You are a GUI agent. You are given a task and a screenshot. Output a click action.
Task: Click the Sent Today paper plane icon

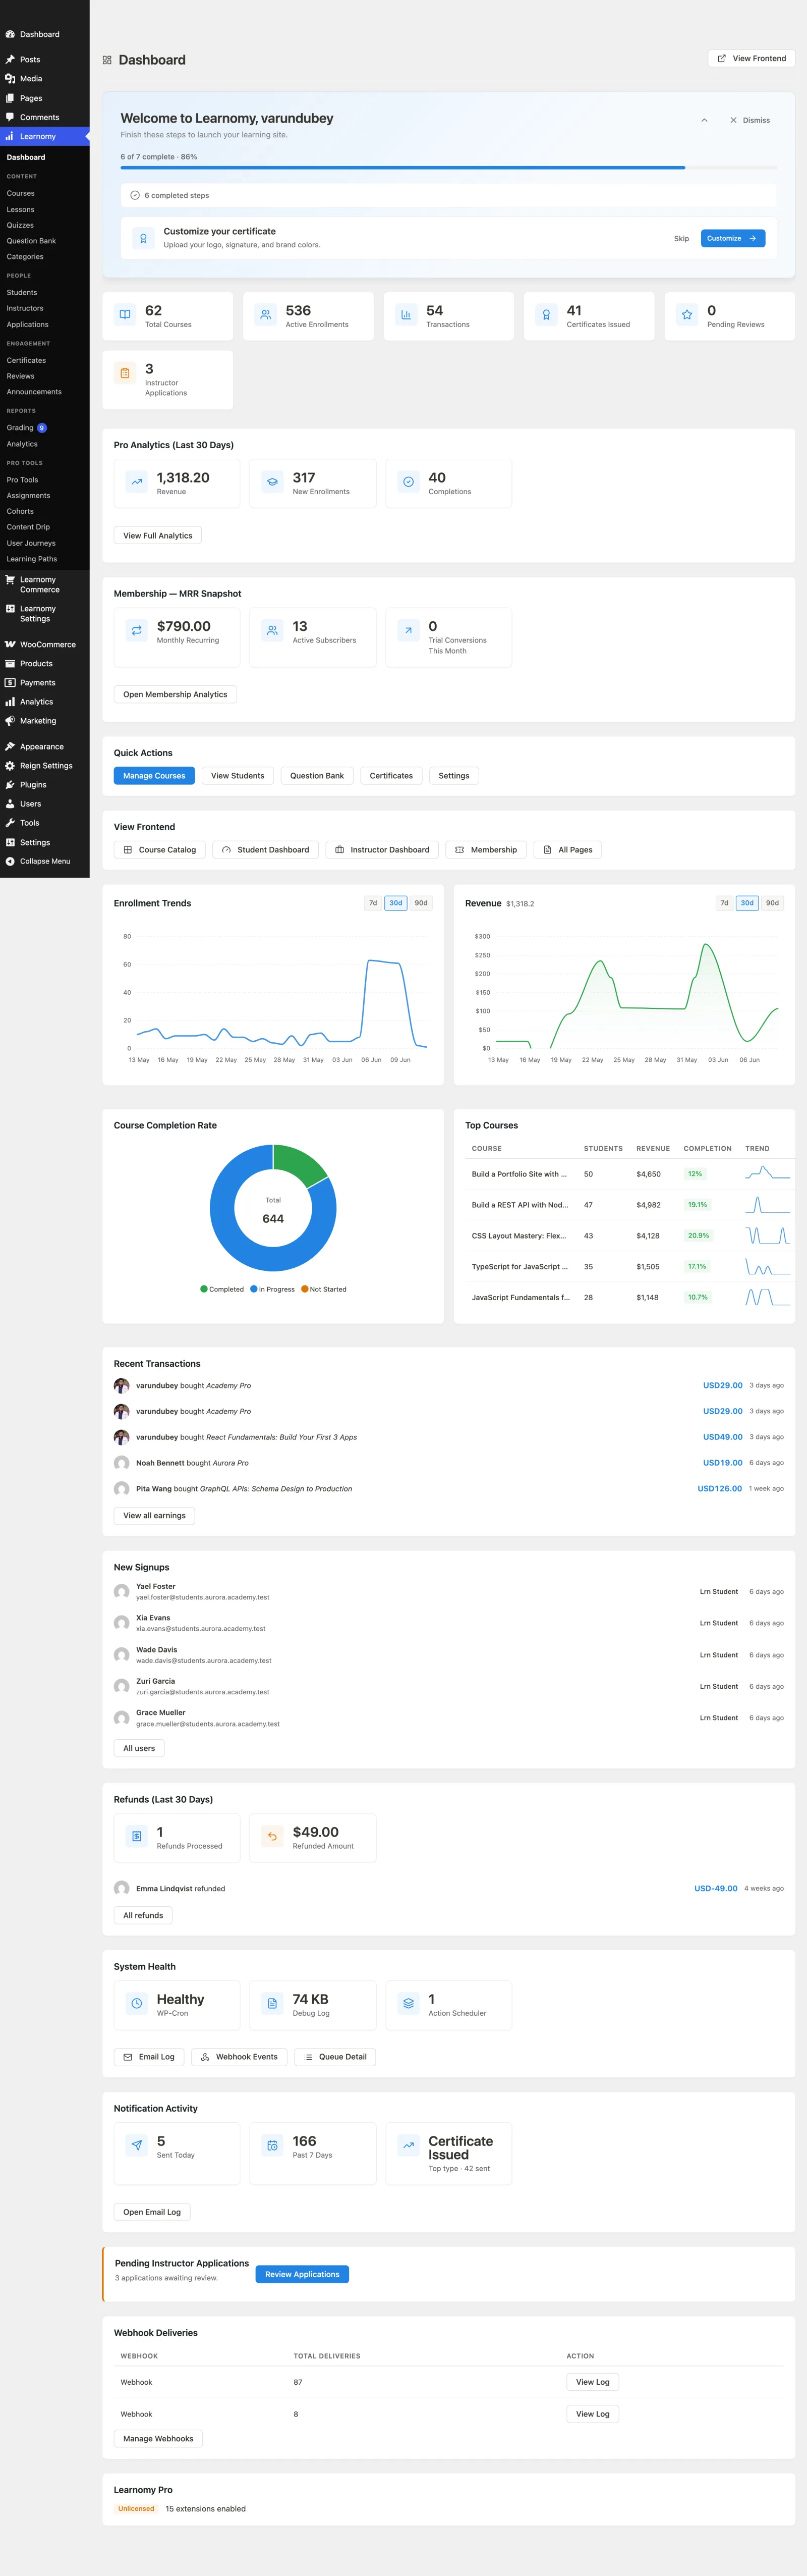137,2145
